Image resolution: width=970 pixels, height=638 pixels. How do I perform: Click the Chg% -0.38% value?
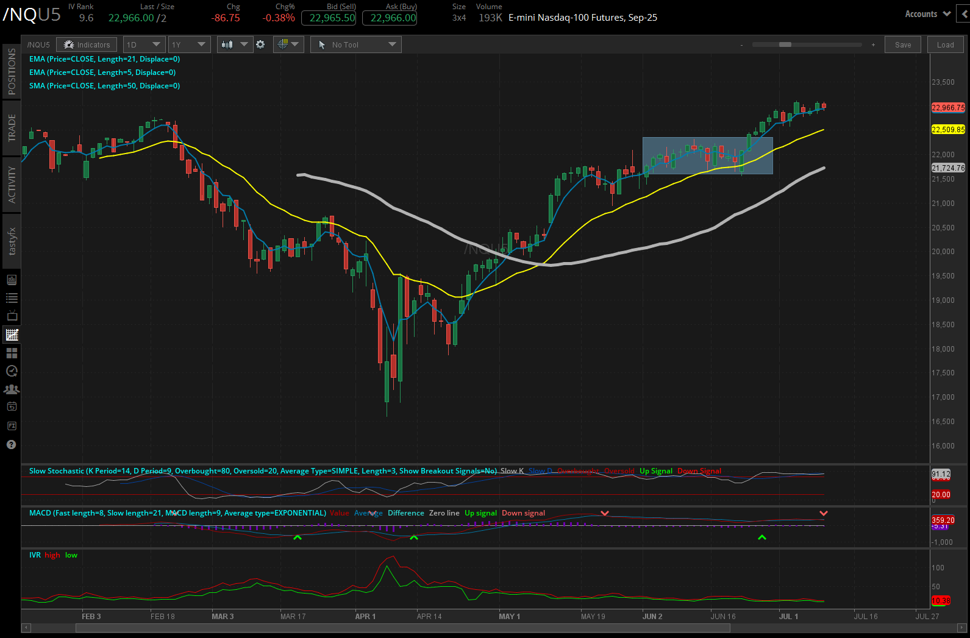pos(279,18)
